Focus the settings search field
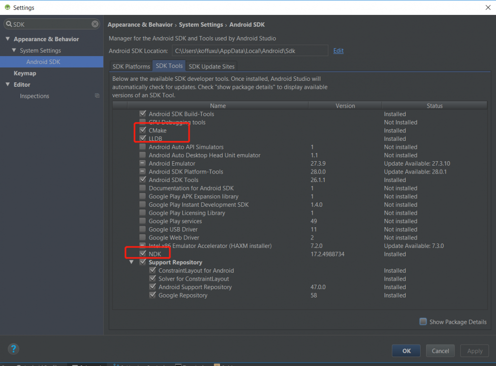 [52, 24]
